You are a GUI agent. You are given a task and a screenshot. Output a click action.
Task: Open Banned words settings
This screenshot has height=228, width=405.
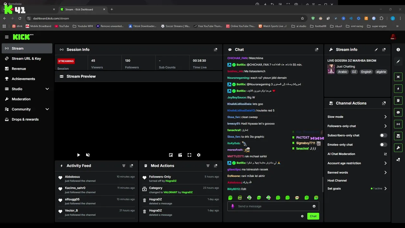point(357,173)
